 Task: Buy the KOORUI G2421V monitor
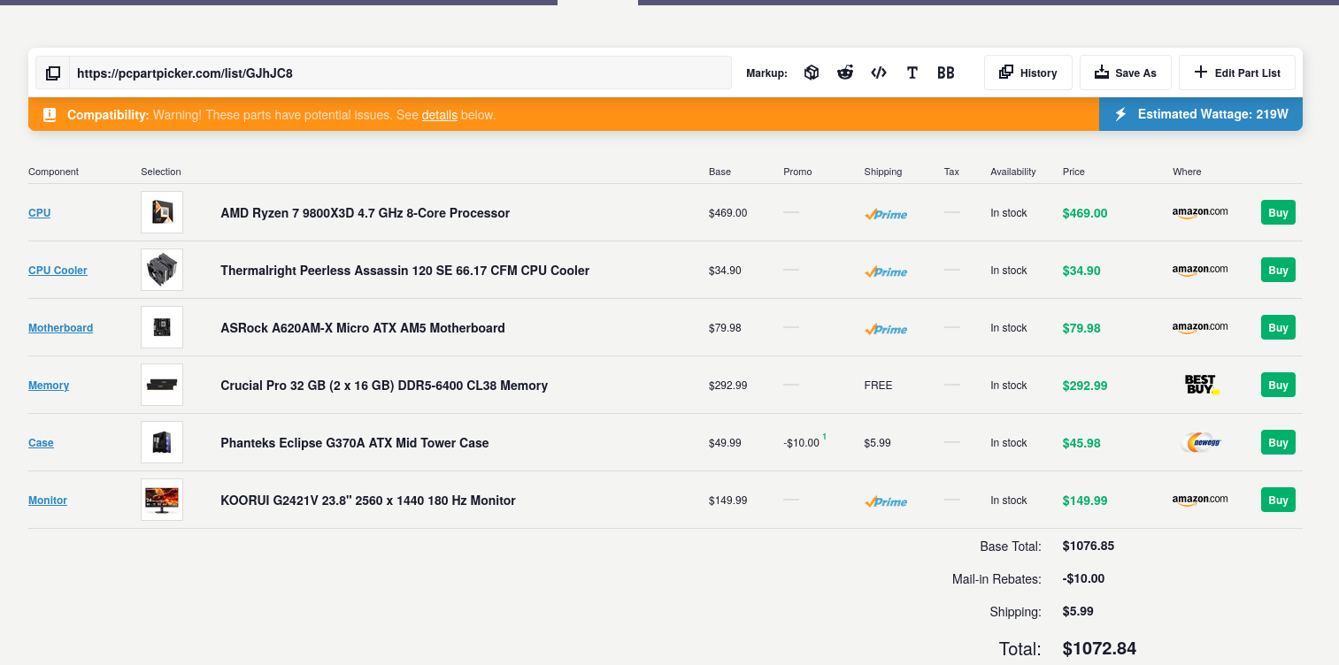point(1278,500)
